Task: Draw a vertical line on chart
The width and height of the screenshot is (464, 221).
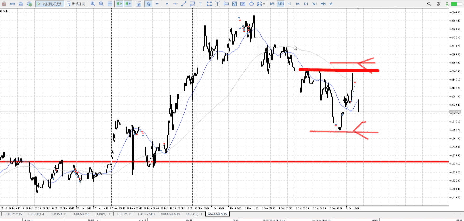Action: [x=167, y=4]
